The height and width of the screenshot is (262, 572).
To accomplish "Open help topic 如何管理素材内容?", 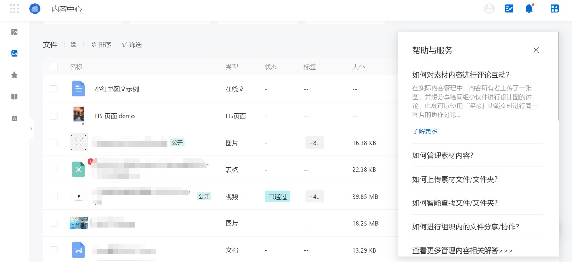I will pos(443,155).
